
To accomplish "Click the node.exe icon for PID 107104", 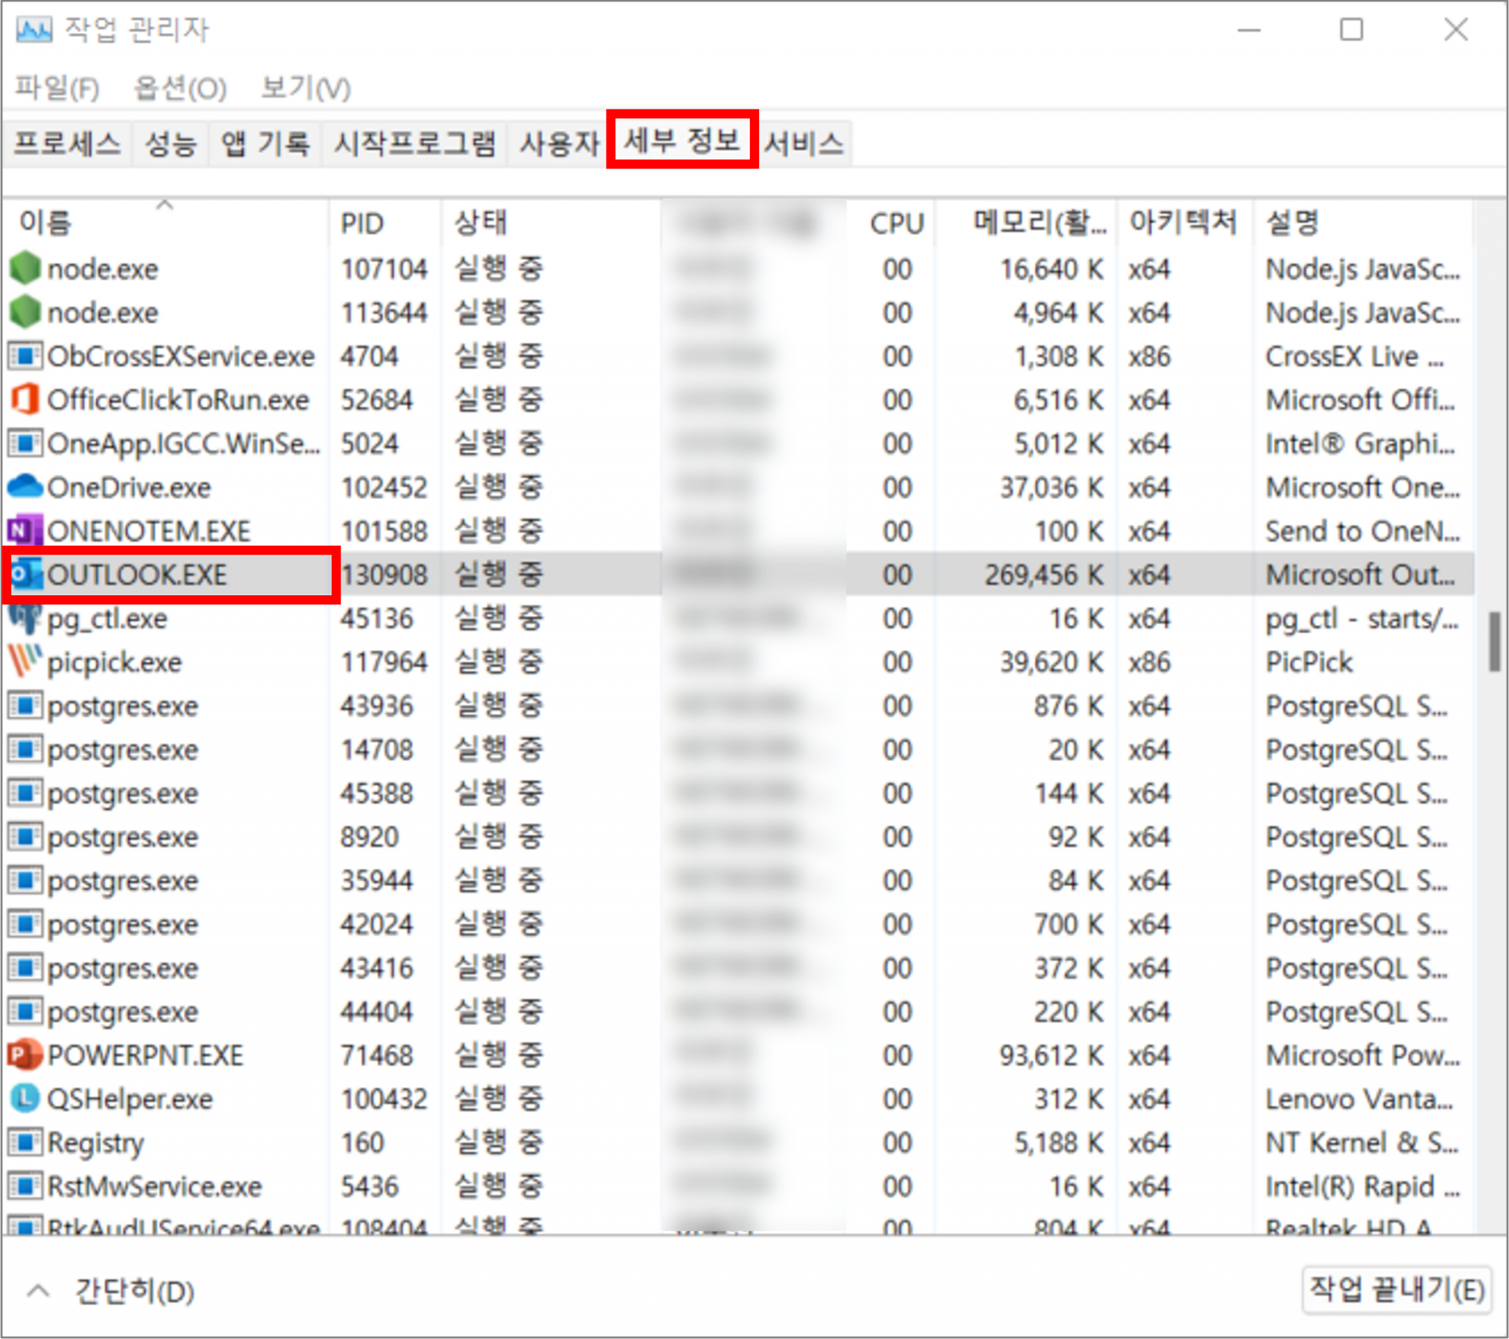I will click(x=25, y=269).
